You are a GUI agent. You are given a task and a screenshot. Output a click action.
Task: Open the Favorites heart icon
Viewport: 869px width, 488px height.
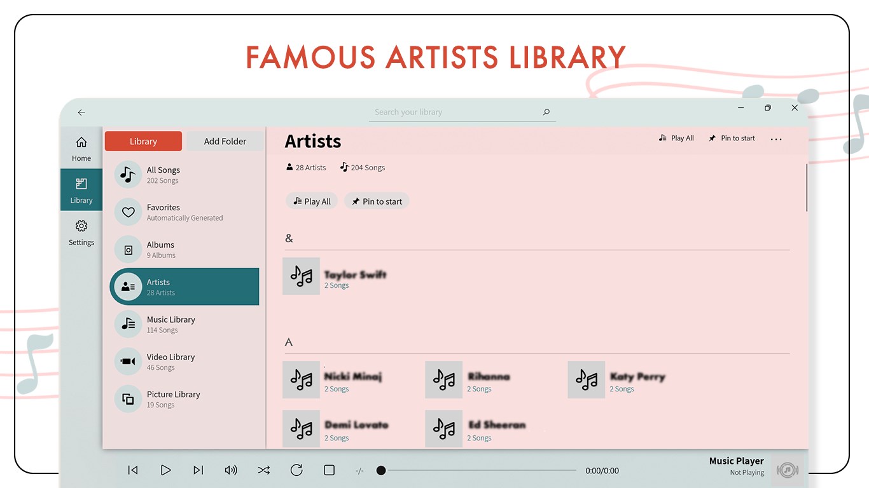coord(128,212)
